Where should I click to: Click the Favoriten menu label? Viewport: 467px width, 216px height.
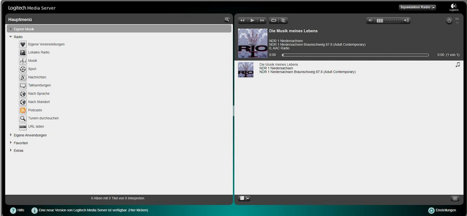click(x=21, y=143)
